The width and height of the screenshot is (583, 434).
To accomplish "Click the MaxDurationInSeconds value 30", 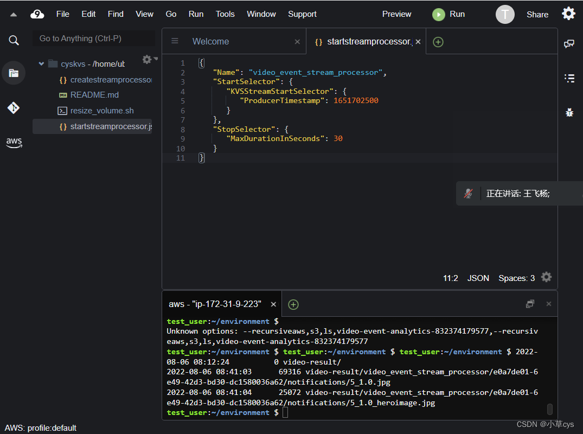I will coord(338,139).
